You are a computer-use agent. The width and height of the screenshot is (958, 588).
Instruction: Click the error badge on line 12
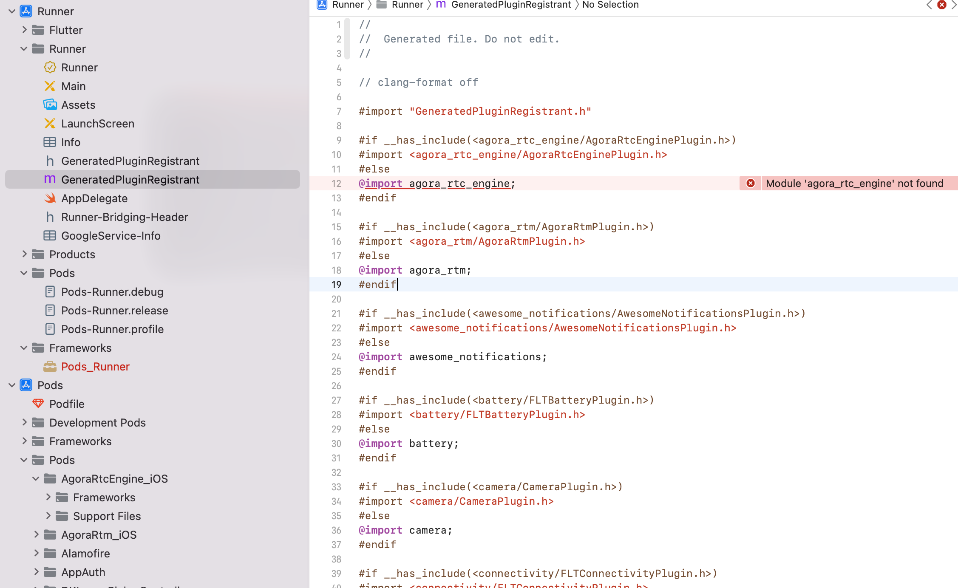pos(750,183)
